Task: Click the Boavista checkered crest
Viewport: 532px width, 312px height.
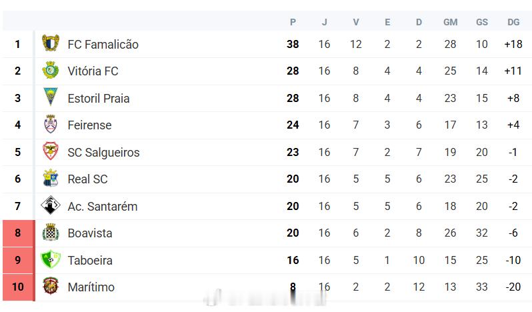Action: tap(51, 232)
